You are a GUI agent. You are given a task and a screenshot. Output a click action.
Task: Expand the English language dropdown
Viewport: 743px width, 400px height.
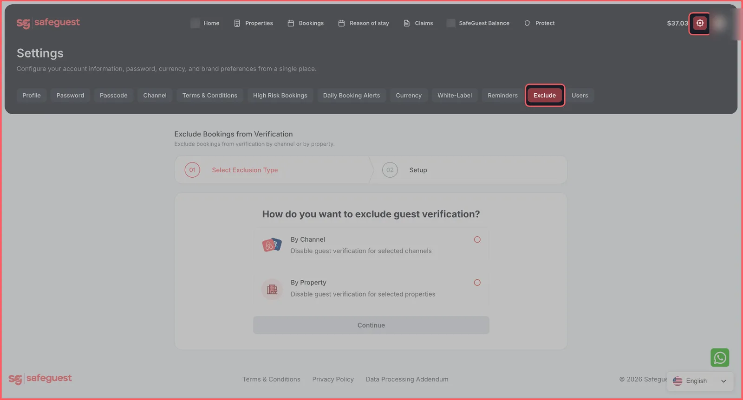click(x=700, y=381)
